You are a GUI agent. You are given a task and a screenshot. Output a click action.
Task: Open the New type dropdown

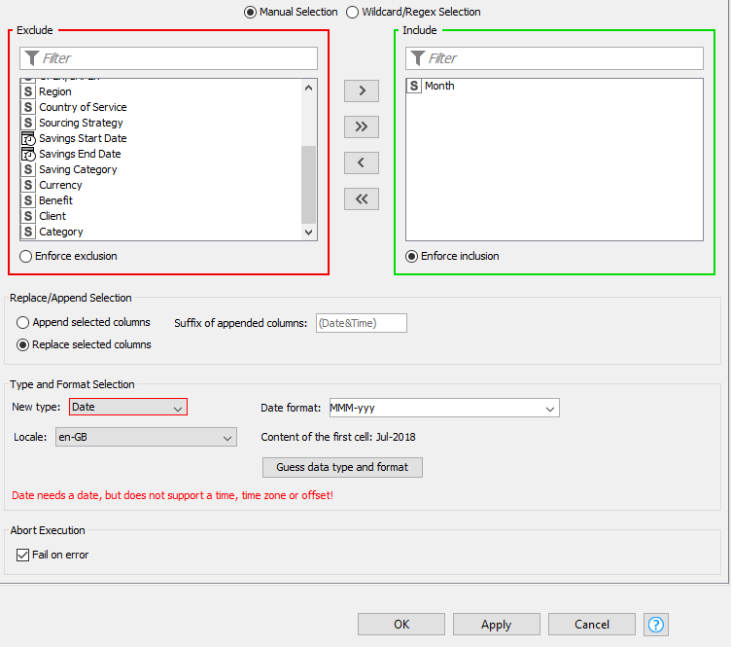pyautogui.click(x=128, y=408)
